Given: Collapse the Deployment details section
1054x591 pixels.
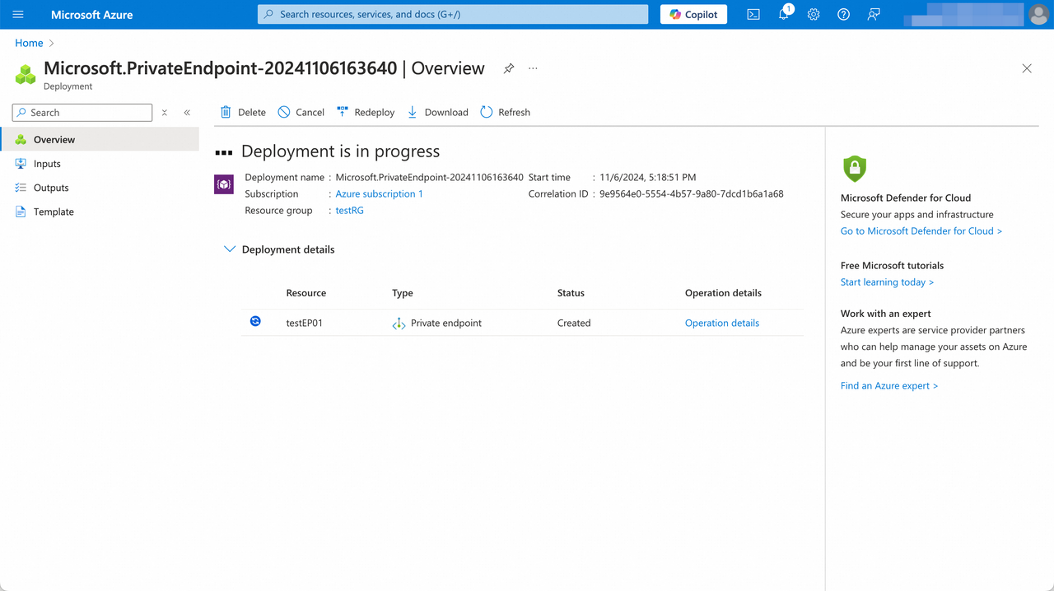Looking at the screenshot, I should [x=229, y=249].
